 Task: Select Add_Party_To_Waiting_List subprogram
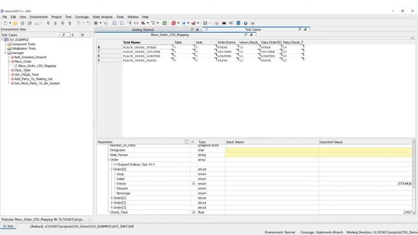coord(33,79)
